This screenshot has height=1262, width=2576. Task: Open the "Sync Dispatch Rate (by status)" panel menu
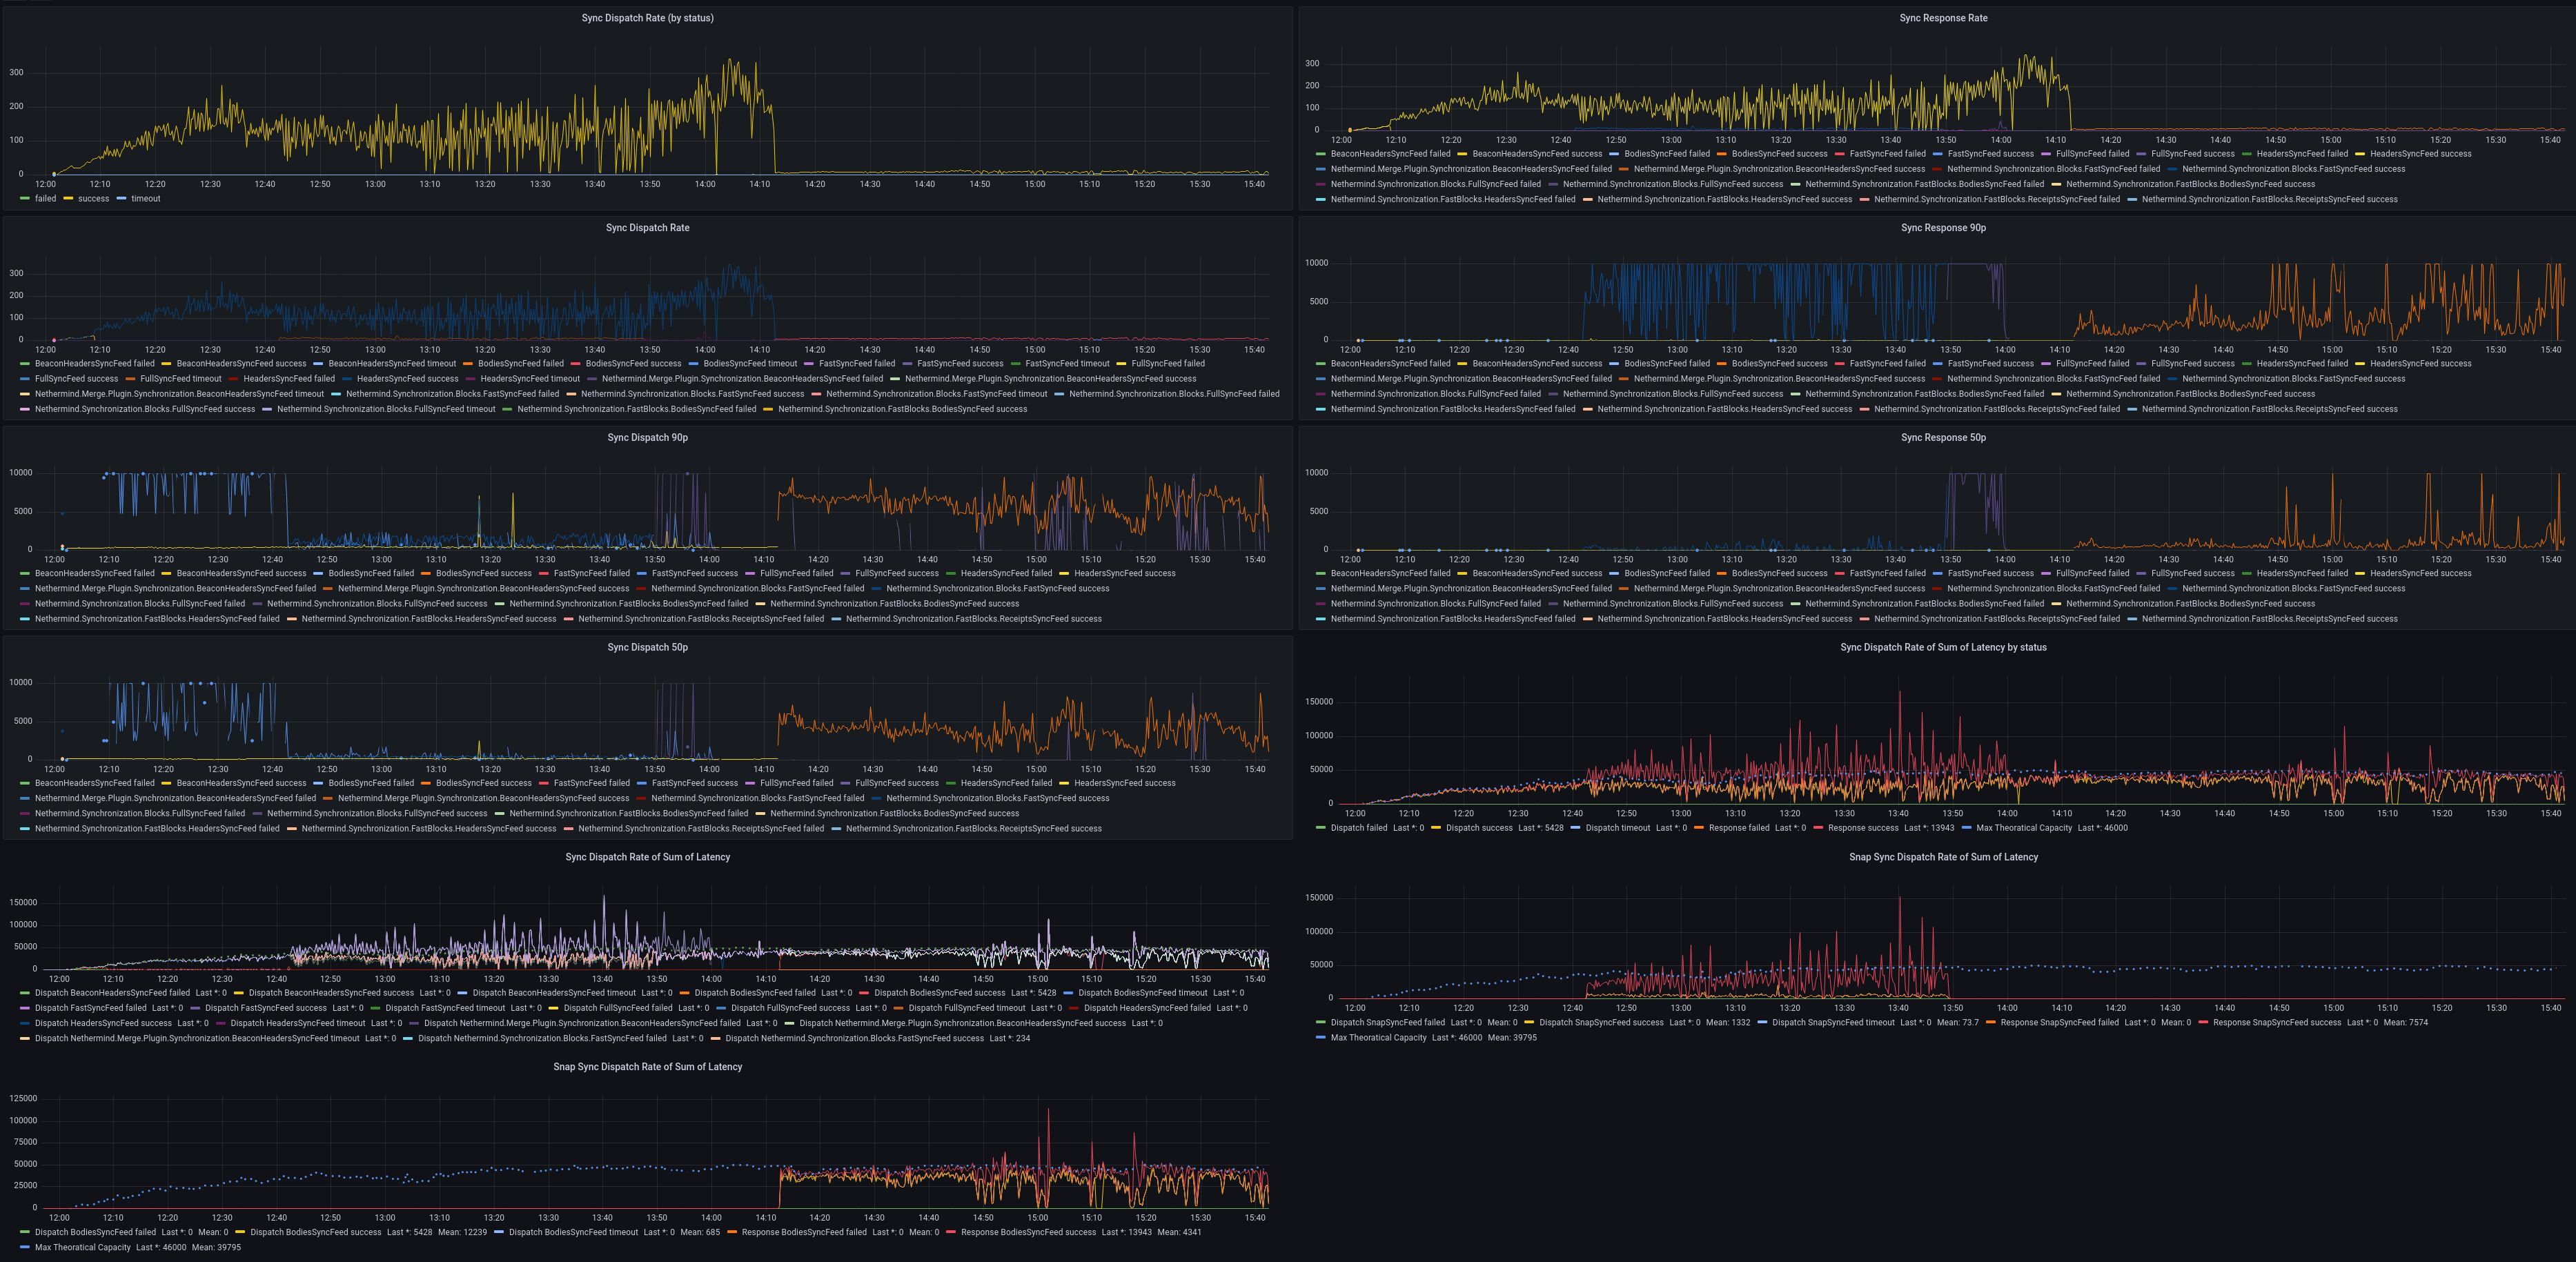648,17
